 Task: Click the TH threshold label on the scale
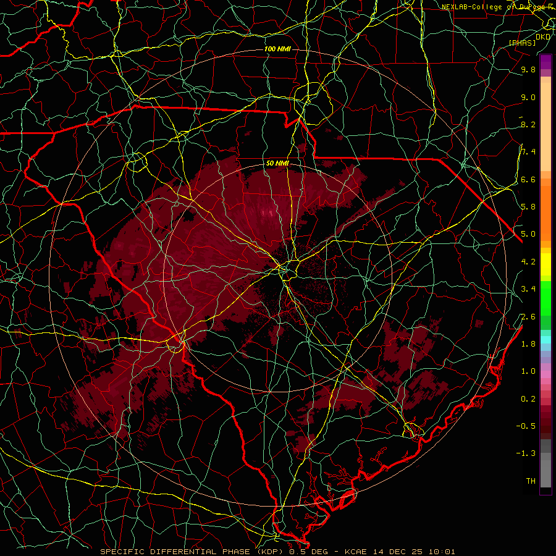point(531,481)
